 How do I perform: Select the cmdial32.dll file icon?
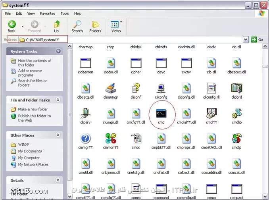186,113
